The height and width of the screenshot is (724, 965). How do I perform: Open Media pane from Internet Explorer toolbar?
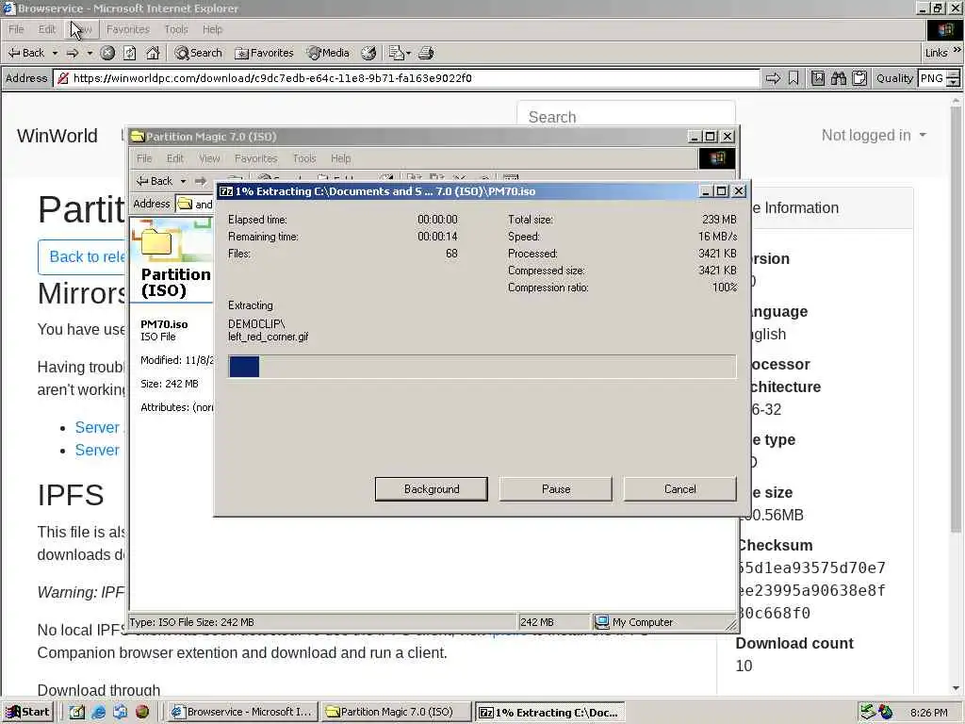tap(329, 53)
